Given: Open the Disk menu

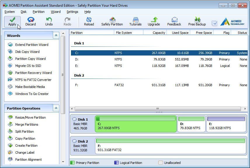Looking at the screenshot, I should 24,12.
